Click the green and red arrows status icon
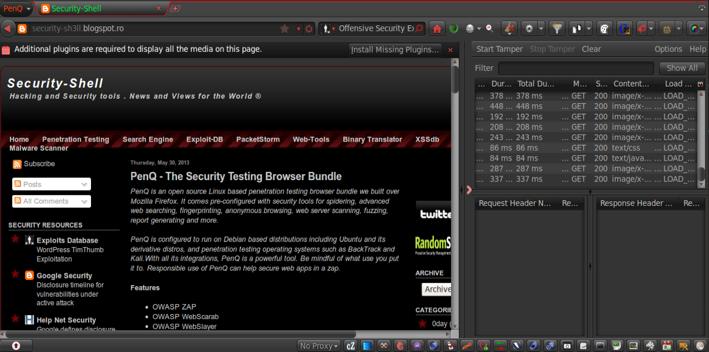 [500, 346]
